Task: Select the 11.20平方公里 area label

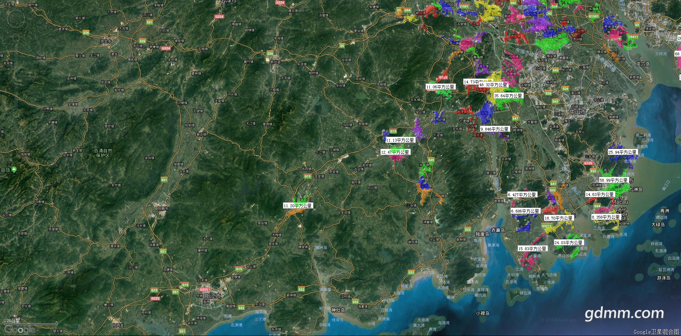Action: coord(297,206)
